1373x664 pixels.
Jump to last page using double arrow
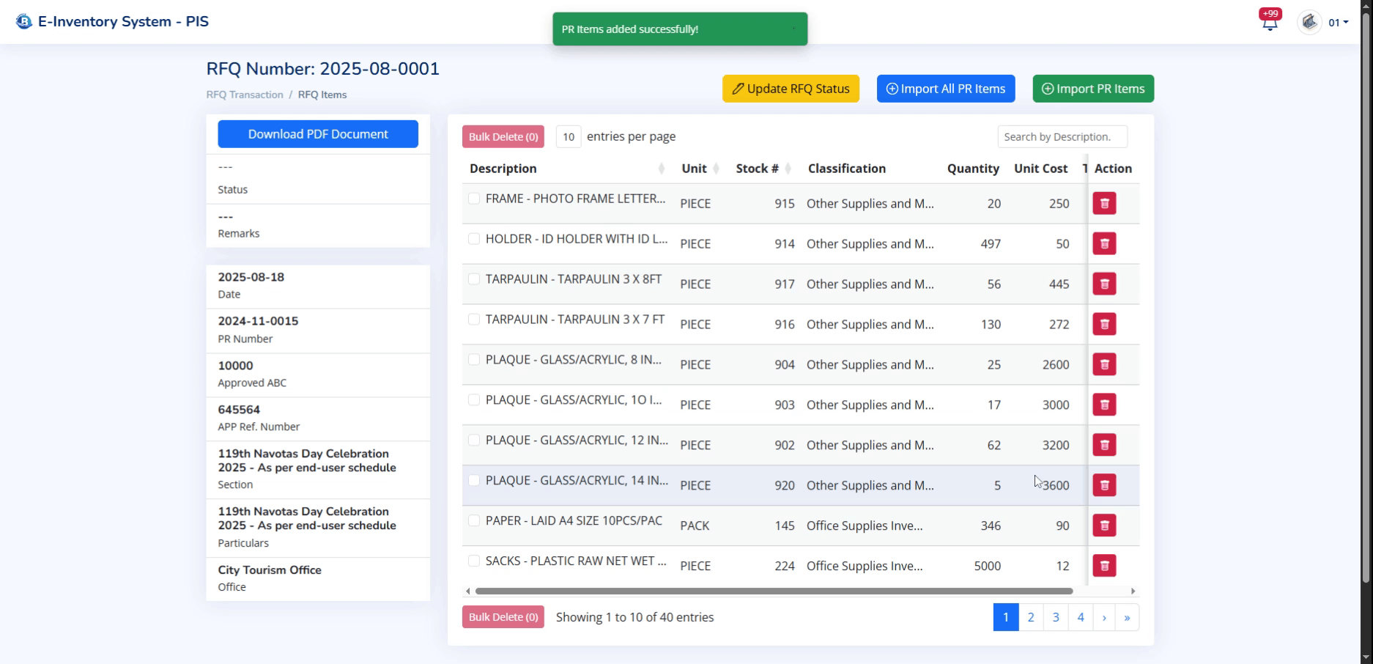[1127, 617]
